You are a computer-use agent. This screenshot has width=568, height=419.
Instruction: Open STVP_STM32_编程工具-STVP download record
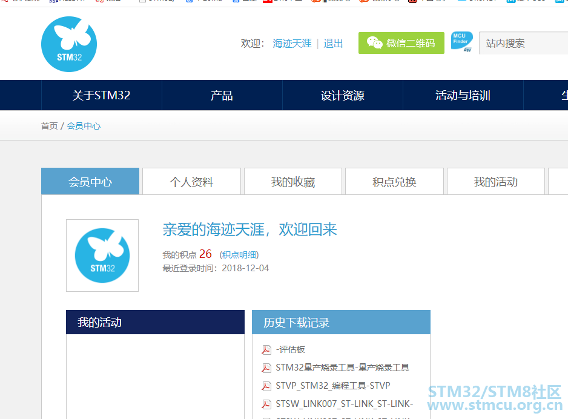tap(333, 386)
